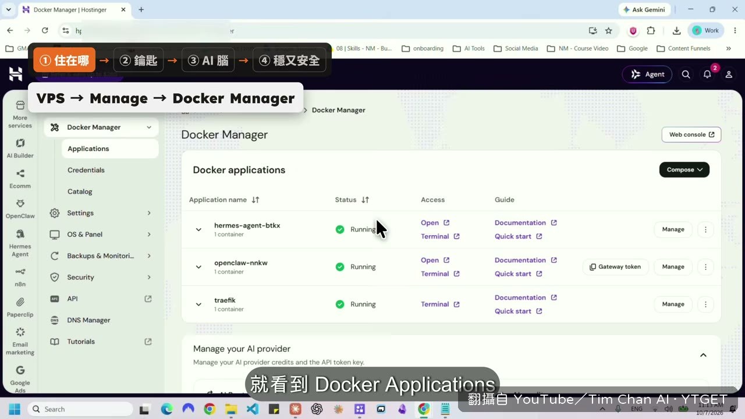Open Chrome extensions puzzle icon
745x419 pixels.
pos(651,30)
